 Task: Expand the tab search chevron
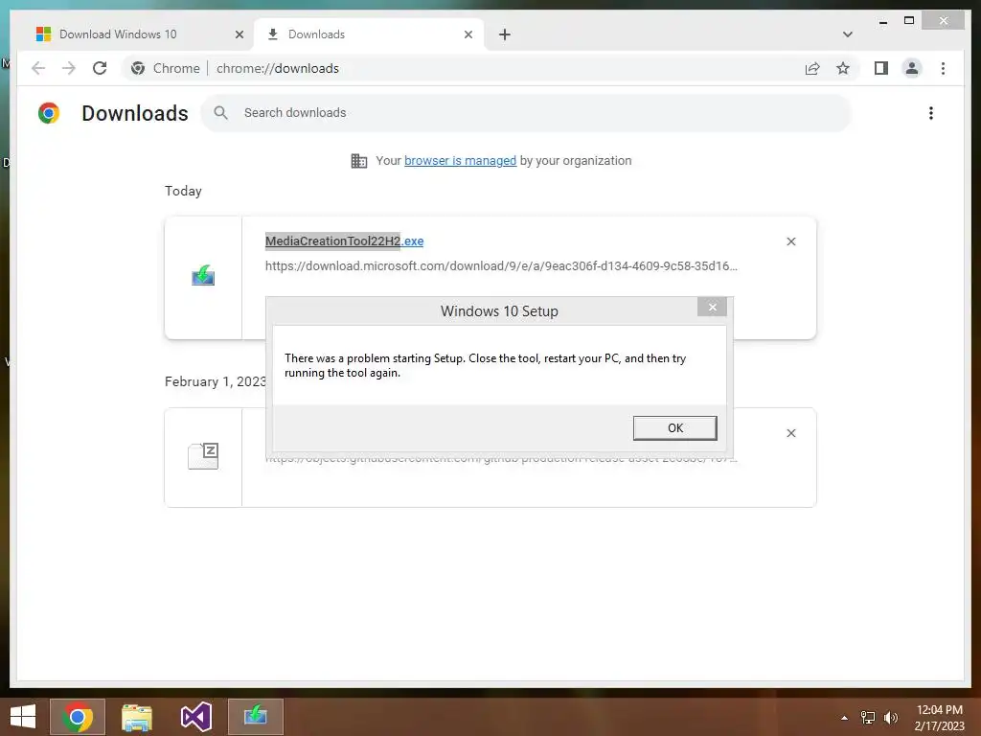click(x=847, y=34)
